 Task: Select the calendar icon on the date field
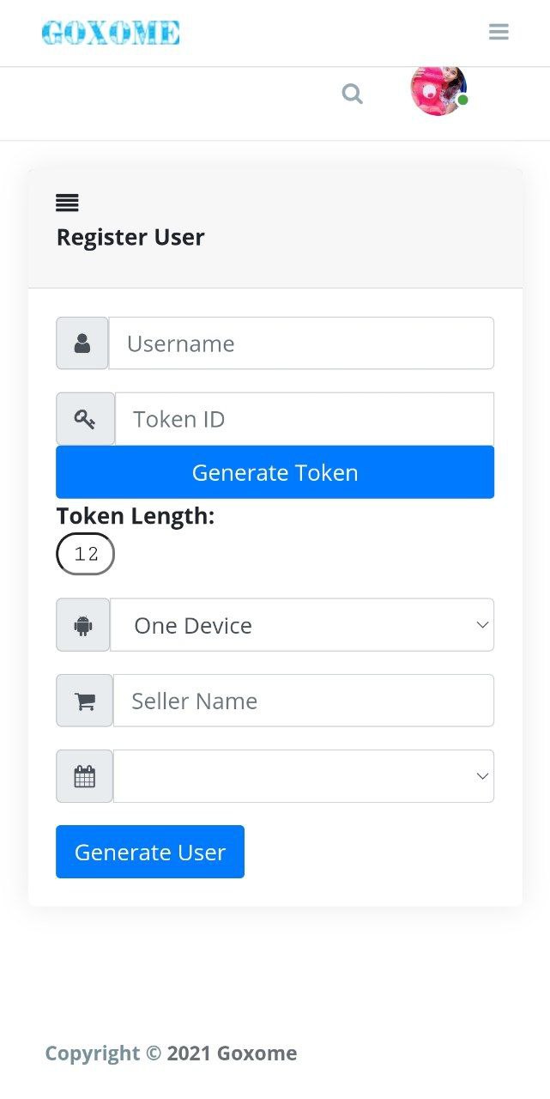(83, 775)
